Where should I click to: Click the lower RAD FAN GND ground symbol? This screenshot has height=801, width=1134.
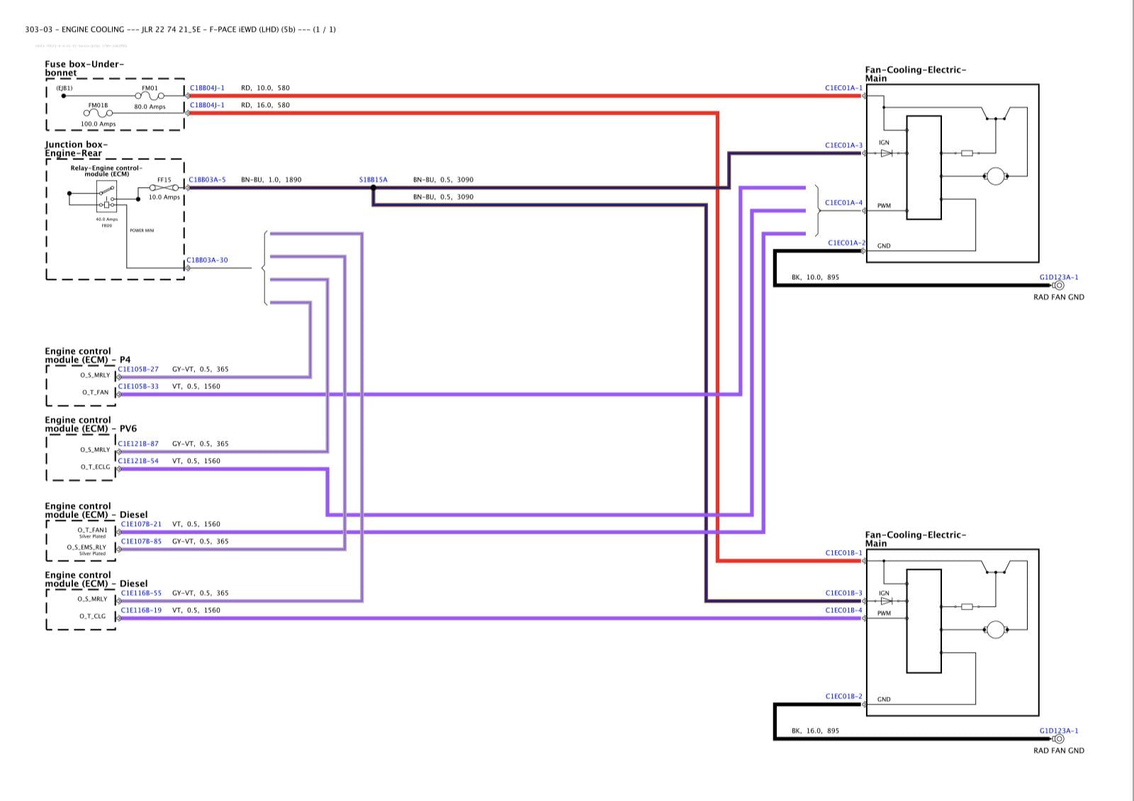(1058, 739)
